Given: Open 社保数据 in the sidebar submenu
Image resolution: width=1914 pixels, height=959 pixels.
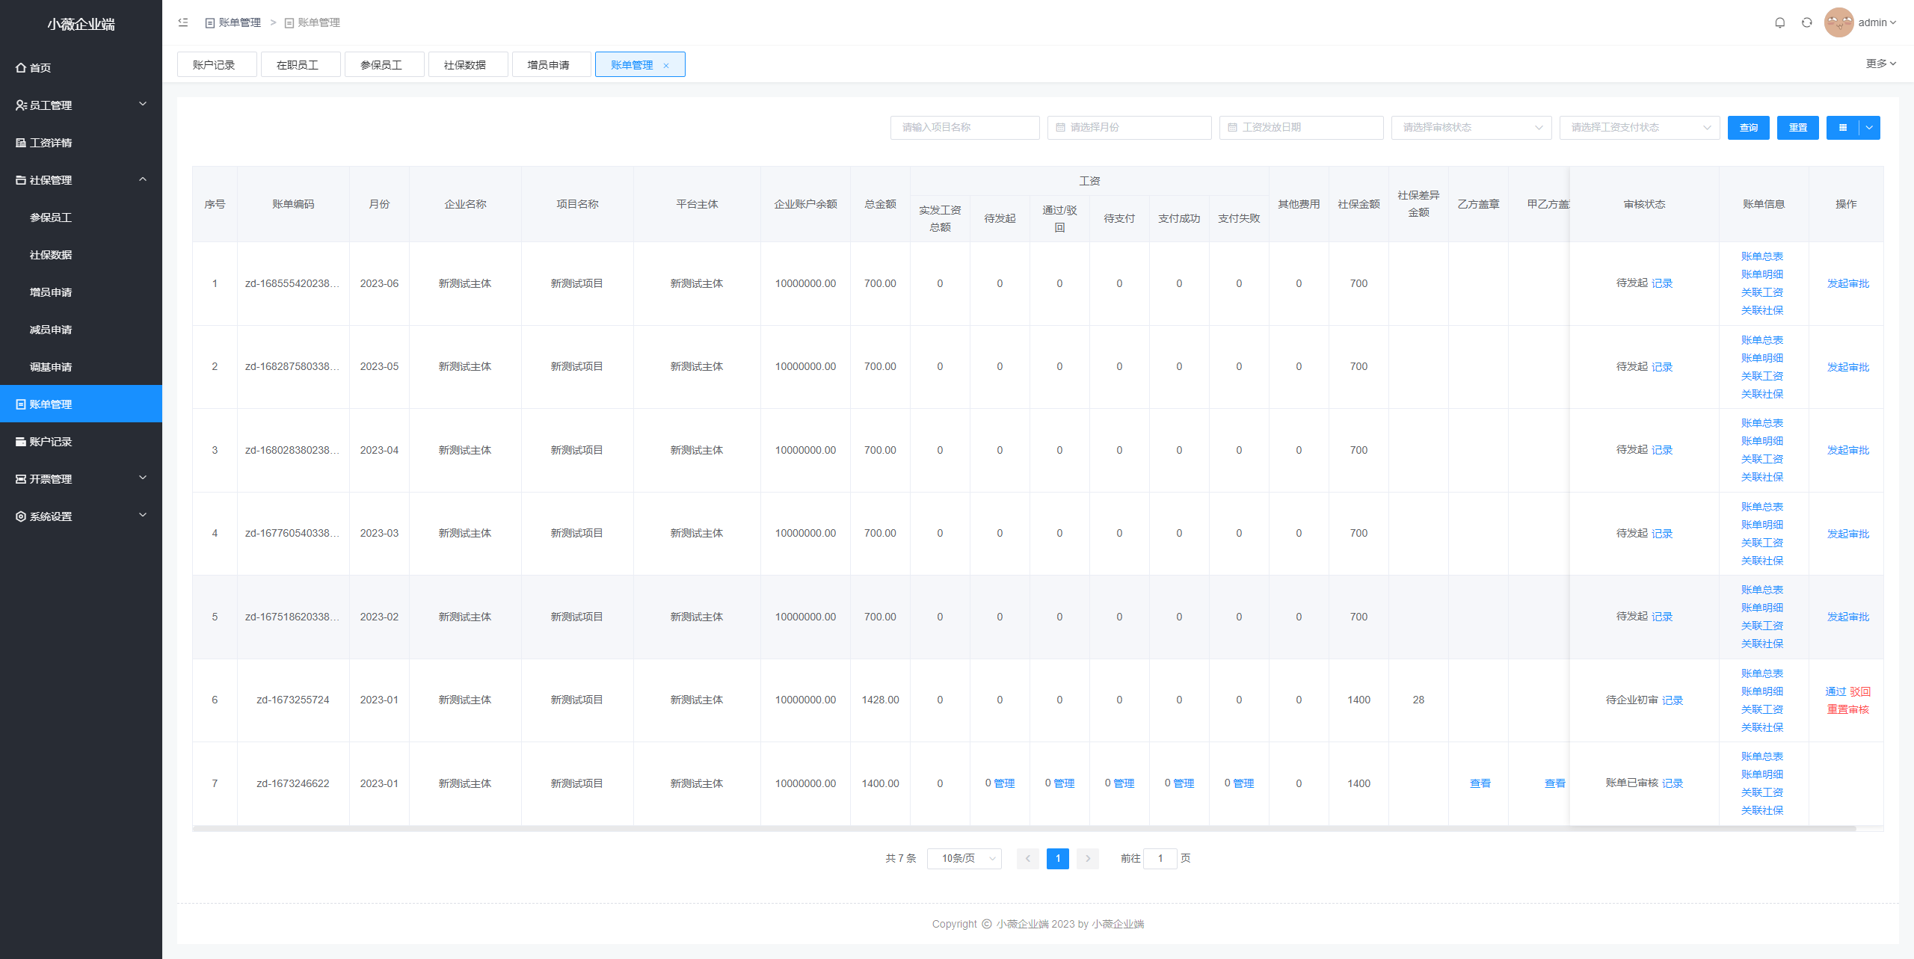Looking at the screenshot, I should tap(81, 254).
